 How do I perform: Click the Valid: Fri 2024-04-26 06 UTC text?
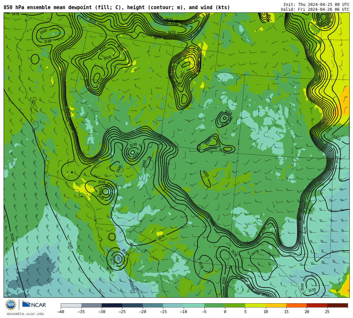pyautogui.click(x=315, y=9)
